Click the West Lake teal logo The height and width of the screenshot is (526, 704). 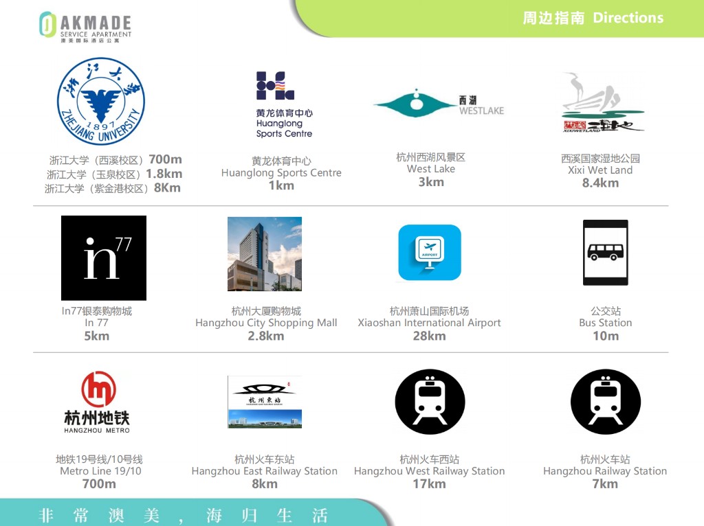point(439,104)
